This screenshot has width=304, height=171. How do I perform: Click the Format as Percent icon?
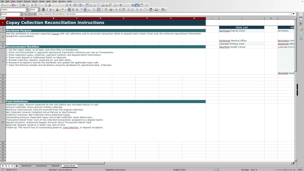[x=116, y=10]
